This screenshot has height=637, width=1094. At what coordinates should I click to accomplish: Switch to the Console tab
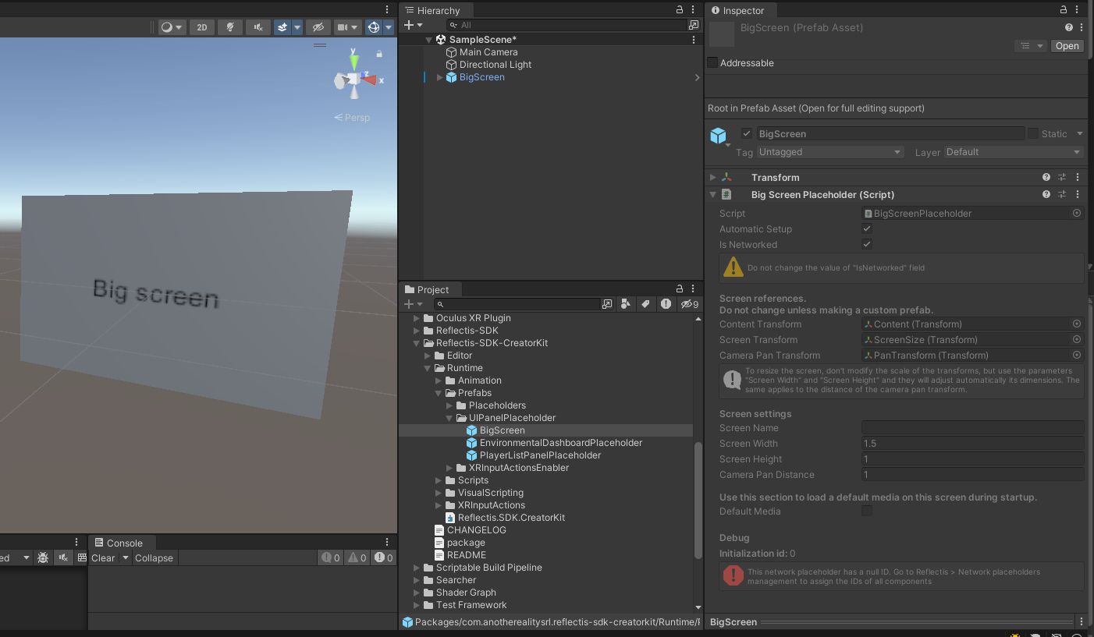[x=123, y=543]
